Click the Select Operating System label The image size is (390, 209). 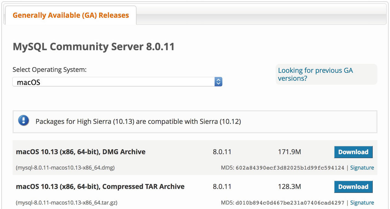coord(50,70)
